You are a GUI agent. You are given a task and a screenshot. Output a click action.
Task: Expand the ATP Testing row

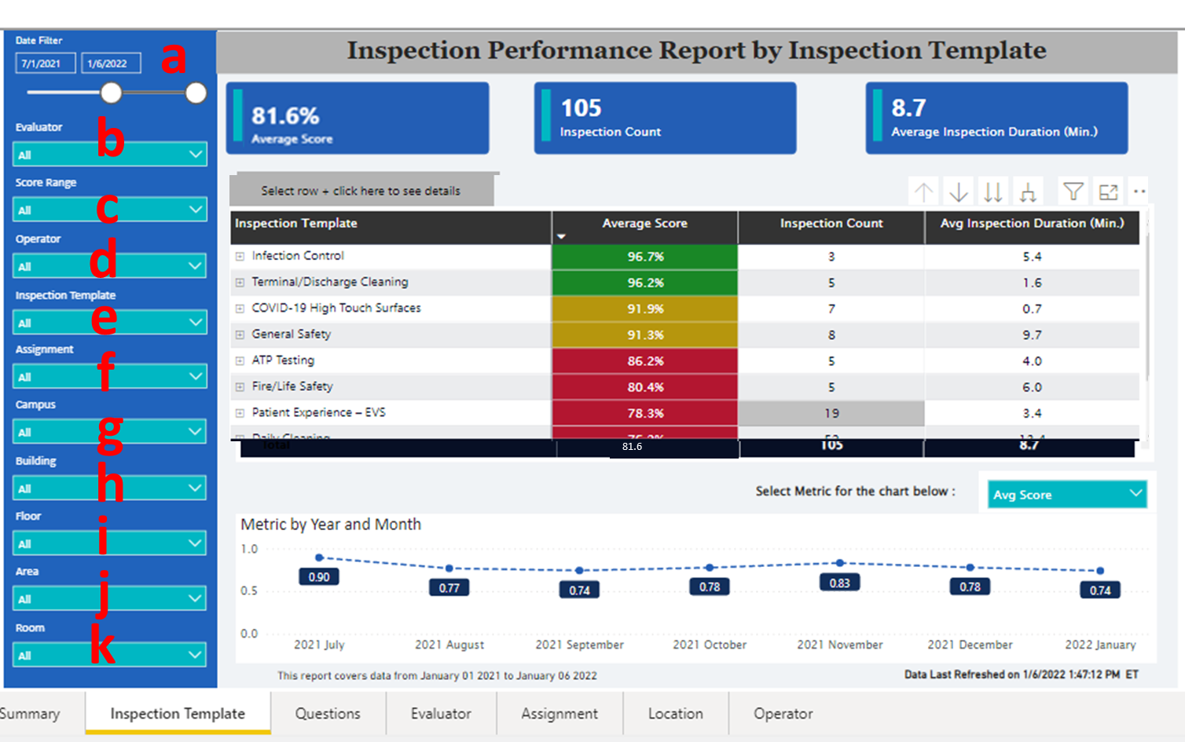(240, 360)
